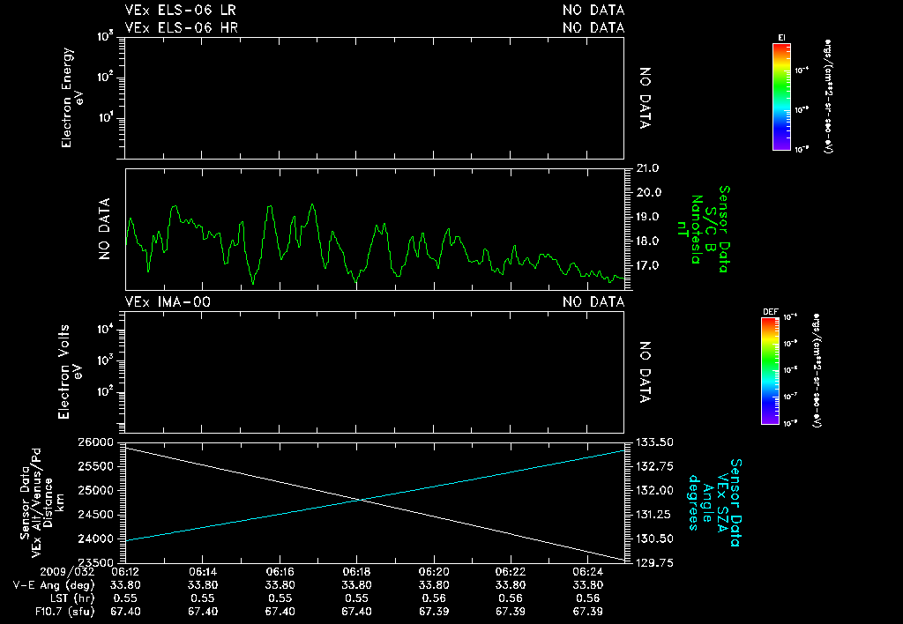Click the crossing point of altitude and SZA lines

[x=361, y=500]
